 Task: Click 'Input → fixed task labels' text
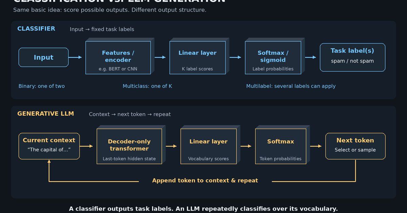pyautogui.click(x=102, y=29)
